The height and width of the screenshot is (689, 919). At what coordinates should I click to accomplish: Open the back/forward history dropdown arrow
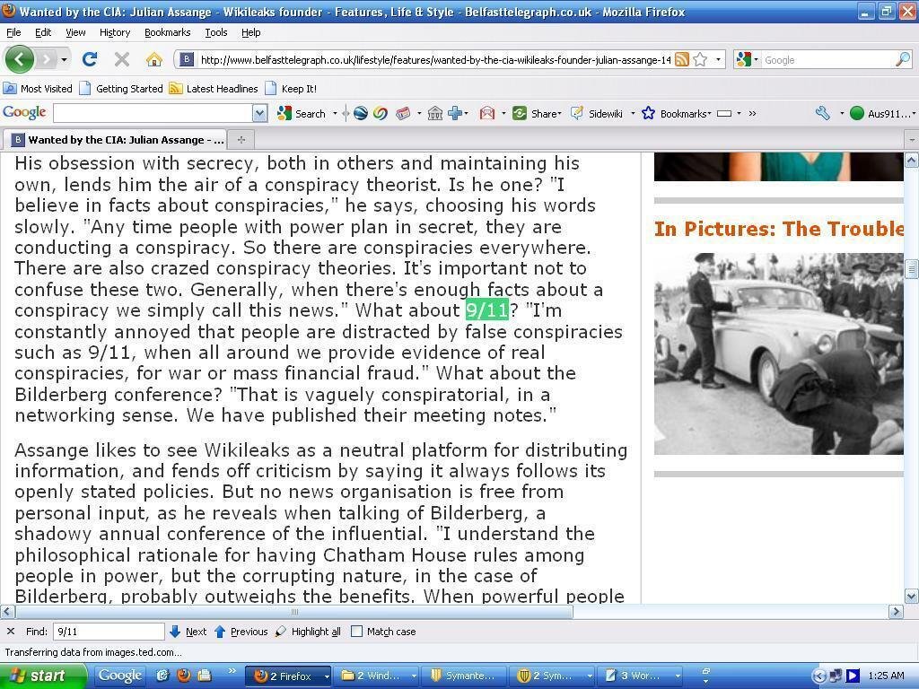64,59
